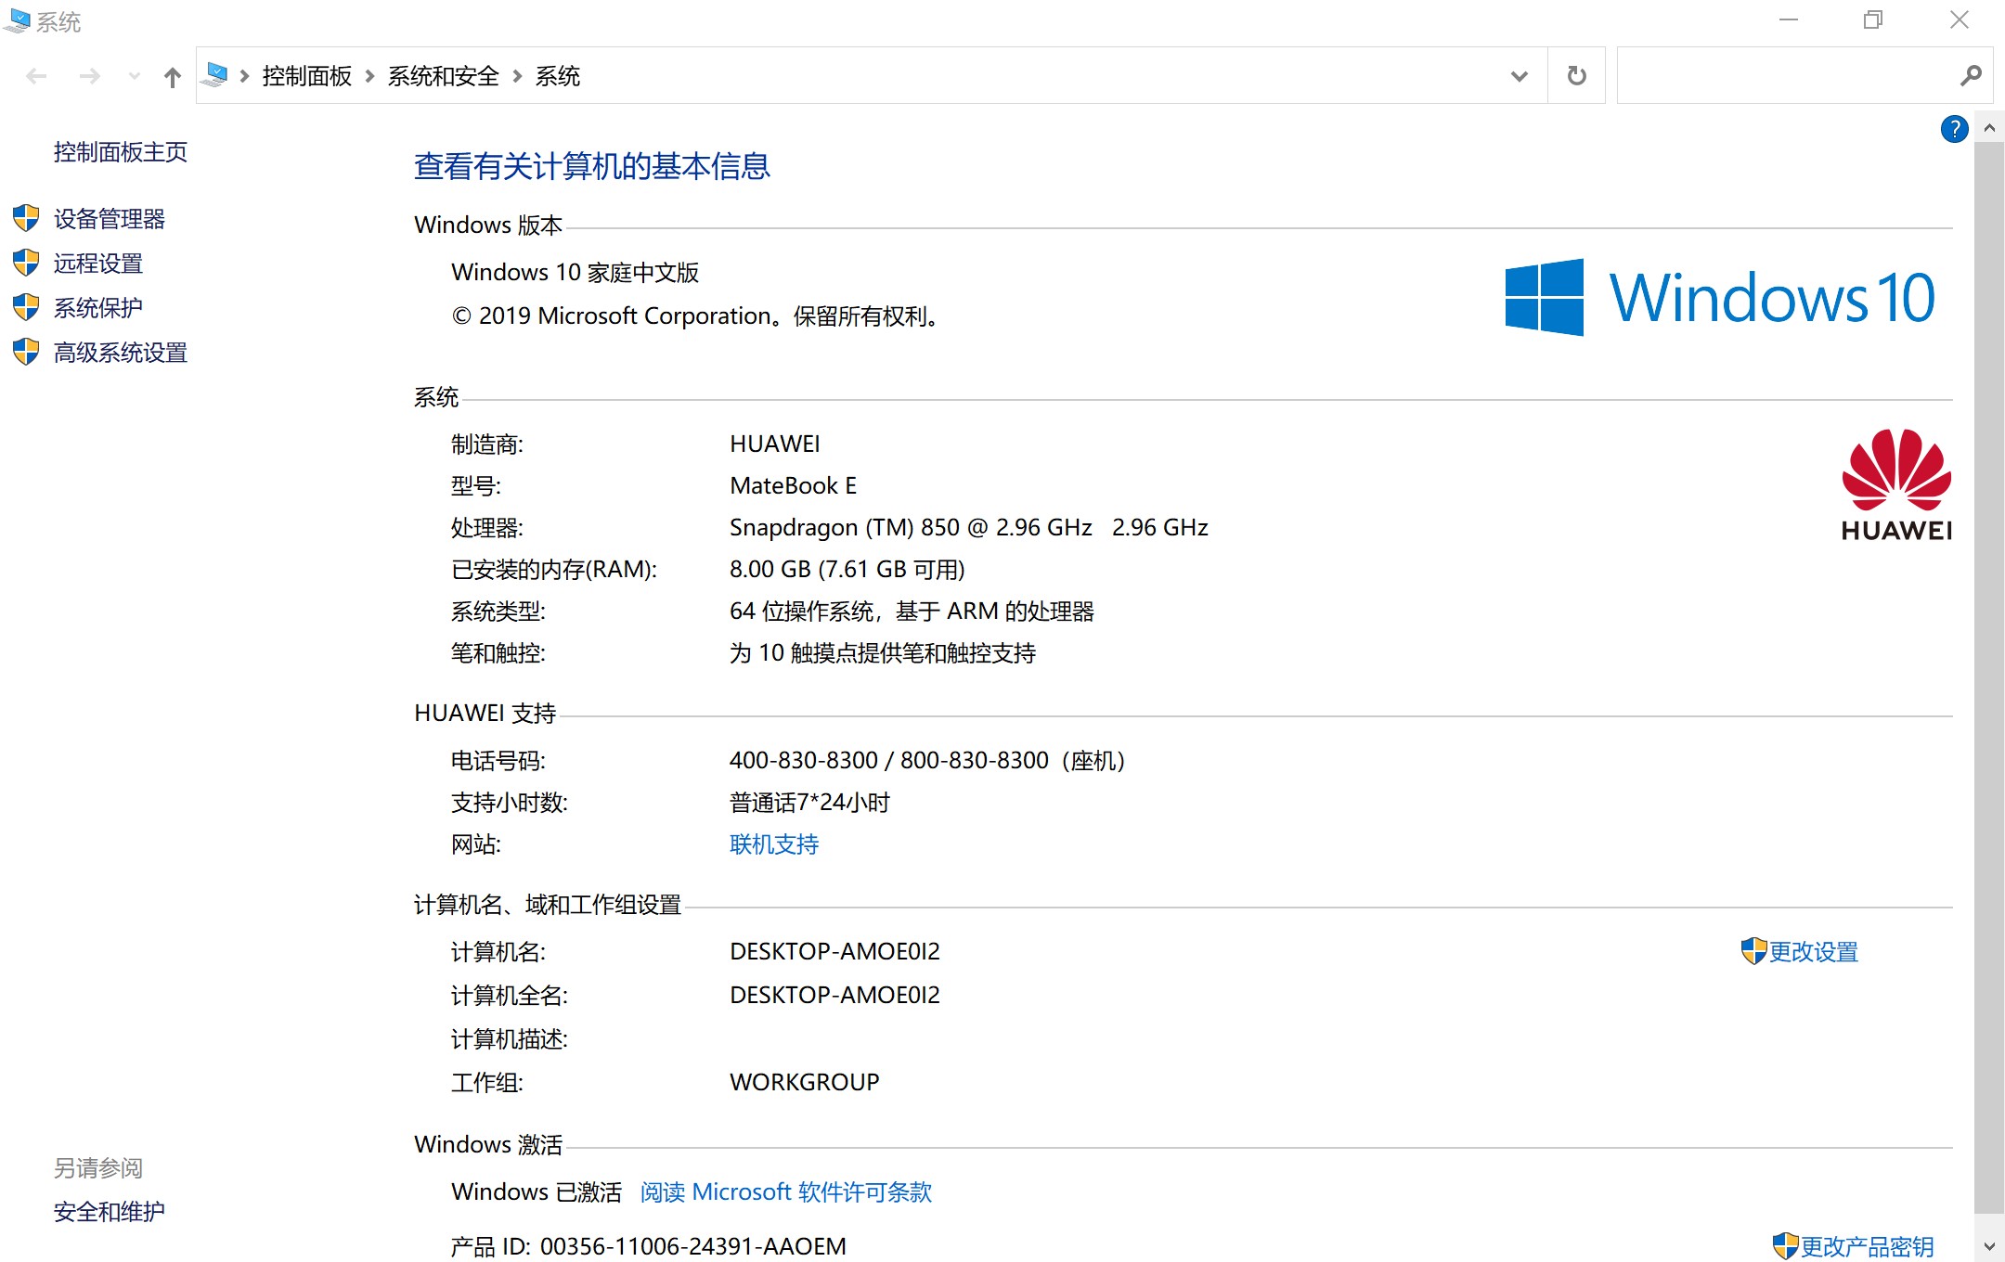Screen dimensions: 2005x1262
Task: Click scrollbar up arrow
Action: click(x=1989, y=128)
